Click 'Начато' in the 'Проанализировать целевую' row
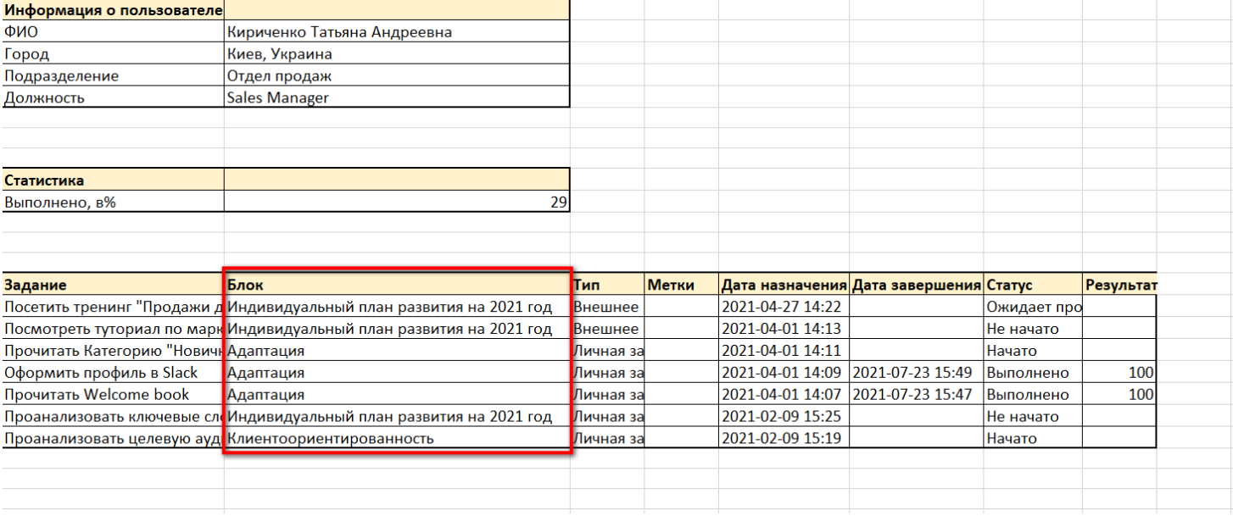1233x516 pixels. (1034, 438)
